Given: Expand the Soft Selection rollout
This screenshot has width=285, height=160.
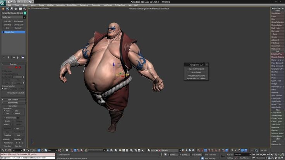Looking at the screenshot, I should (x=13, y=100).
